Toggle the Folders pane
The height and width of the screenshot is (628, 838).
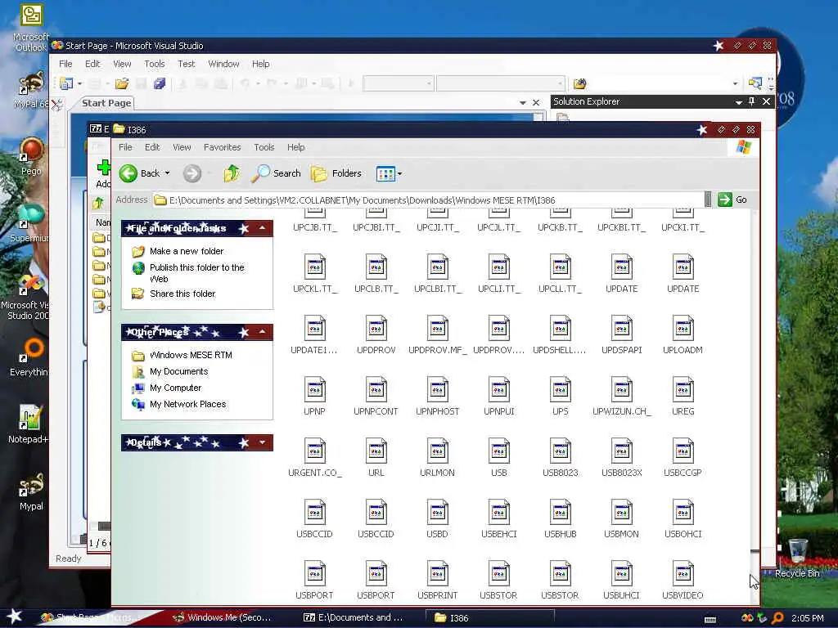[x=336, y=173]
